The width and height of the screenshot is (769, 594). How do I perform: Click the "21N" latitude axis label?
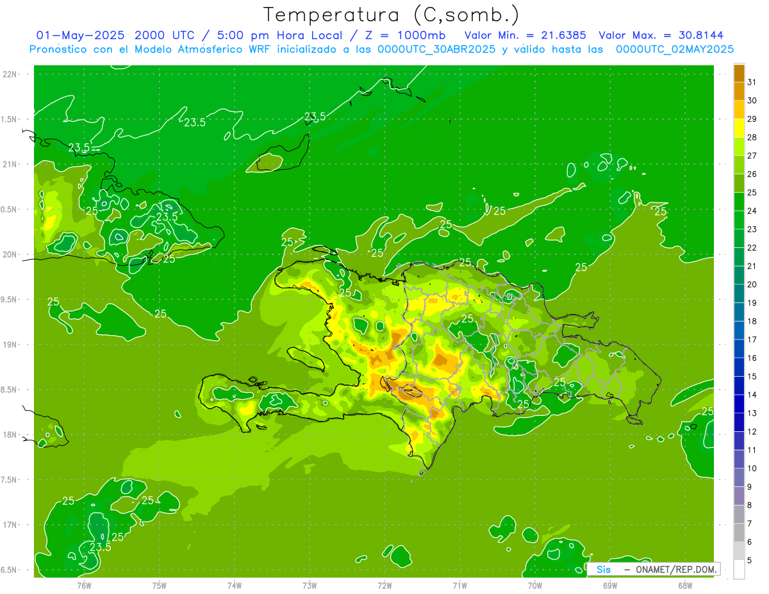click(11, 165)
